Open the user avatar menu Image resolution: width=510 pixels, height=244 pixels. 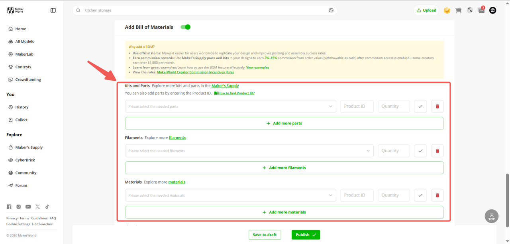pyautogui.click(x=493, y=10)
